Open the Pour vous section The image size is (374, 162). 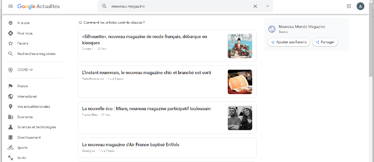(x=25, y=33)
